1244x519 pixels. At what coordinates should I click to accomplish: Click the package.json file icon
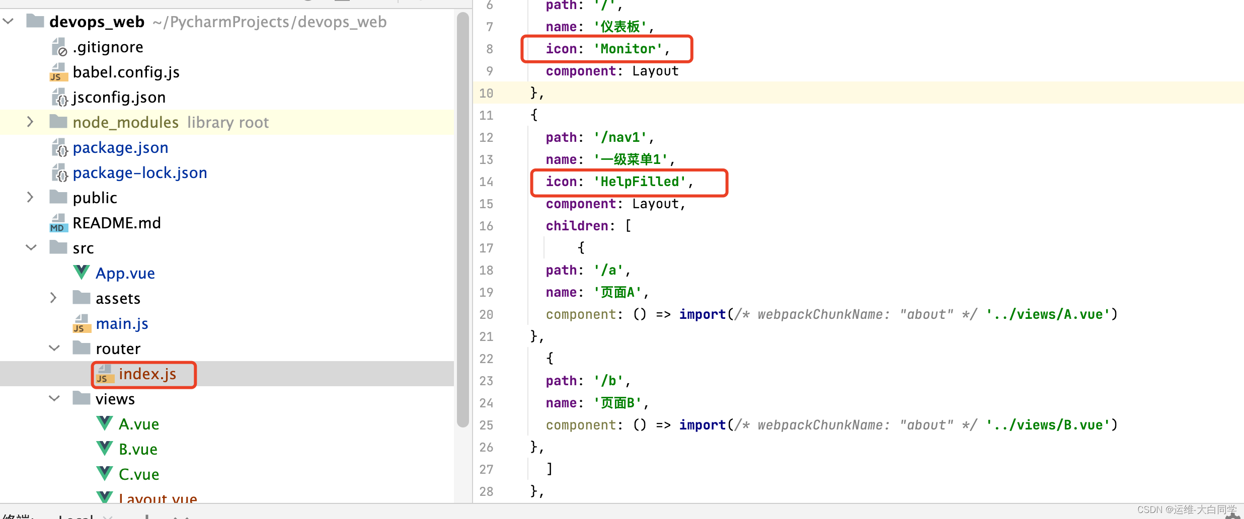[59, 147]
